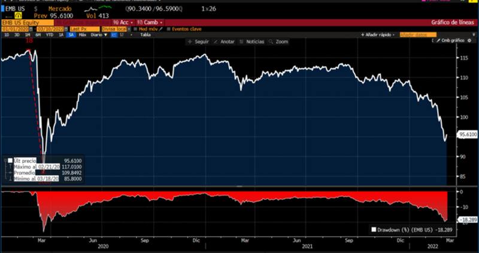This screenshot has height=253, width=479.
Task: Enable the Eventos clave checkbox
Action: coord(169,29)
